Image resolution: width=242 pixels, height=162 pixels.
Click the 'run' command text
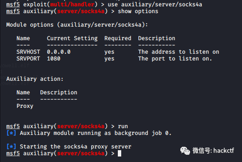(x=123, y=126)
